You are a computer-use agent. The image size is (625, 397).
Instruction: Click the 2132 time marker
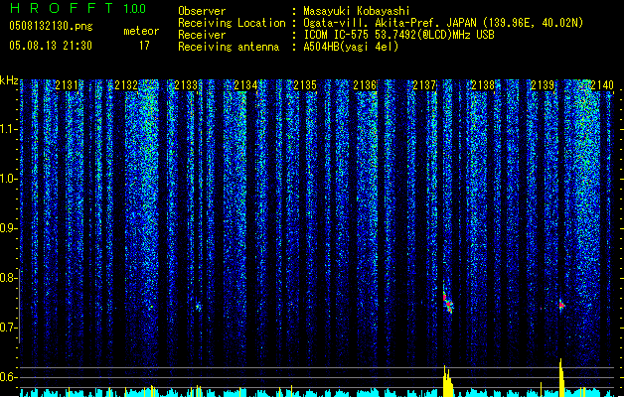point(126,85)
